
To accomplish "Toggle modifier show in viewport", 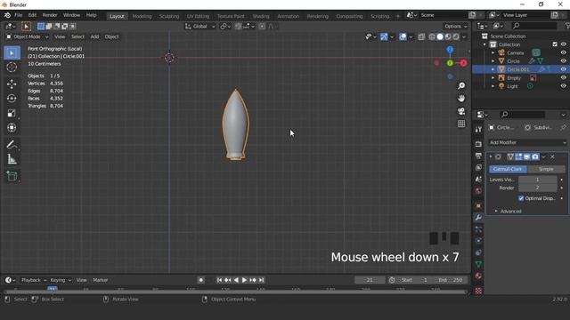I will pyautogui.click(x=526, y=156).
